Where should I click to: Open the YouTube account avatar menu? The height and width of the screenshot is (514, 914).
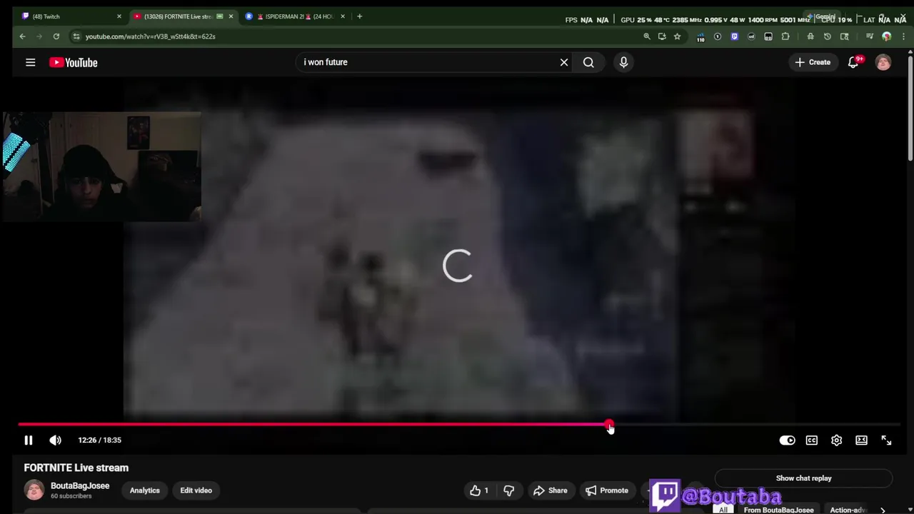pos(883,63)
